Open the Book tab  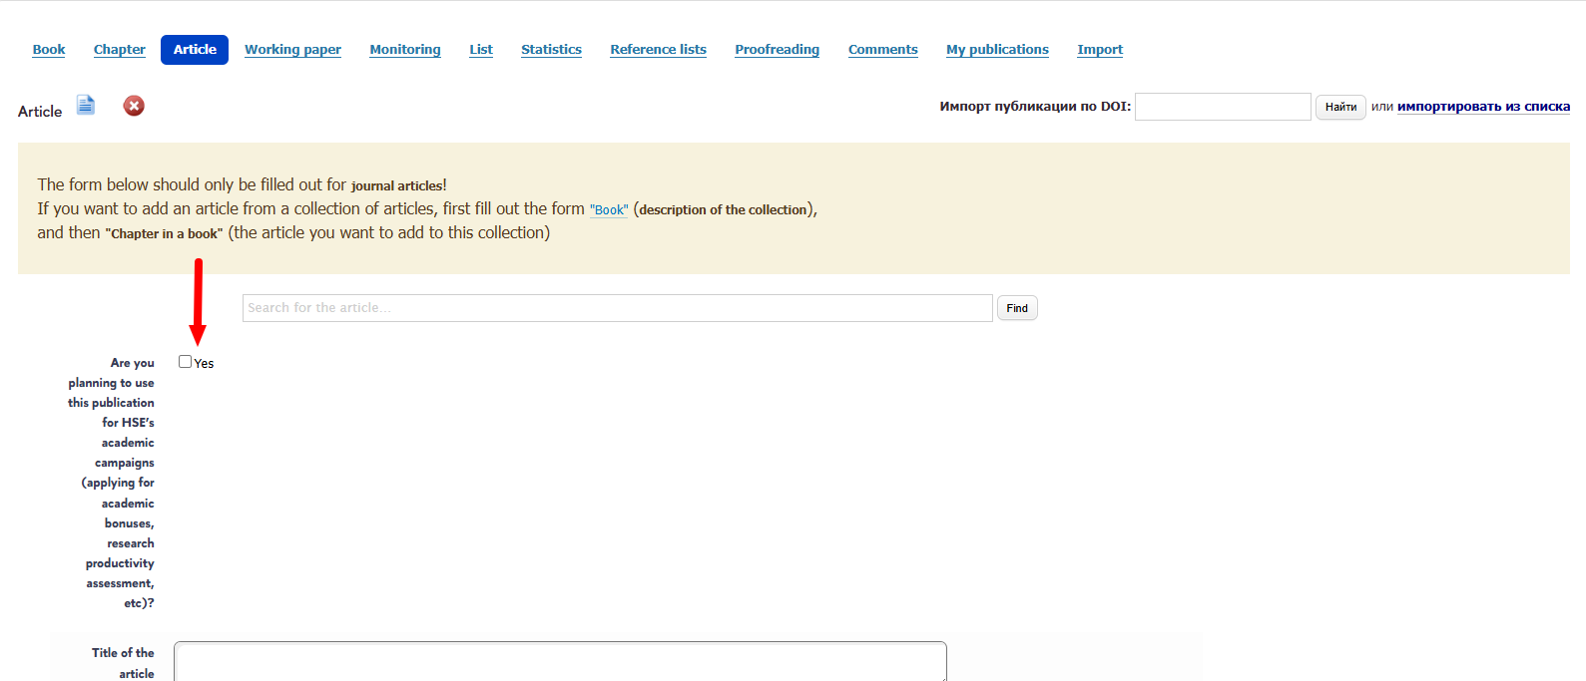pyautogui.click(x=49, y=50)
